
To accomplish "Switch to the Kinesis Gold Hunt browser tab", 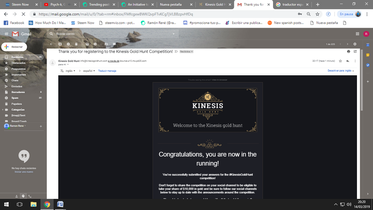I will coord(214,4).
